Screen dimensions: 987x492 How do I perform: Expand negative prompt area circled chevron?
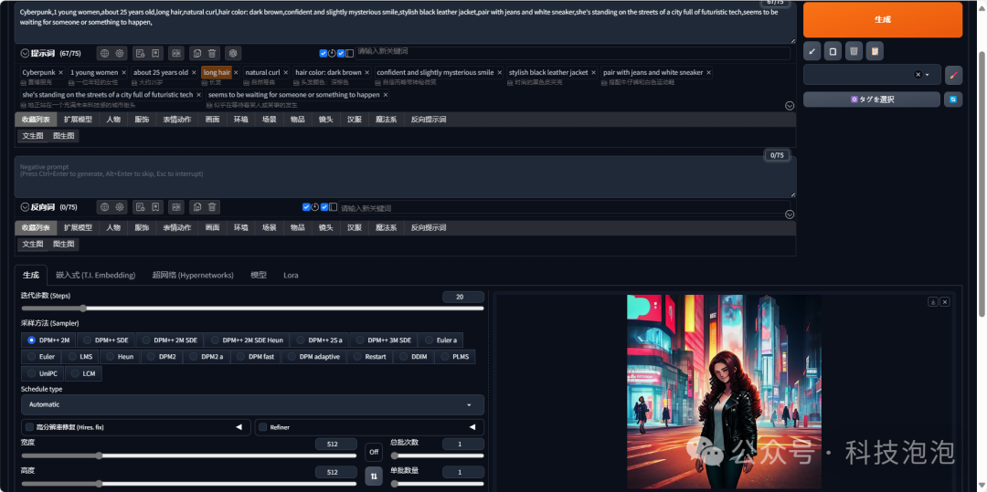click(x=790, y=215)
